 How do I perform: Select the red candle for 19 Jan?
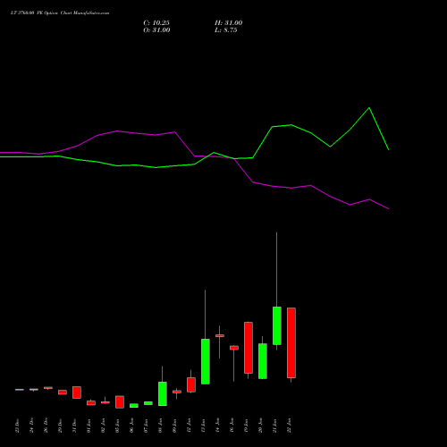pyautogui.click(x=249, y=348)
